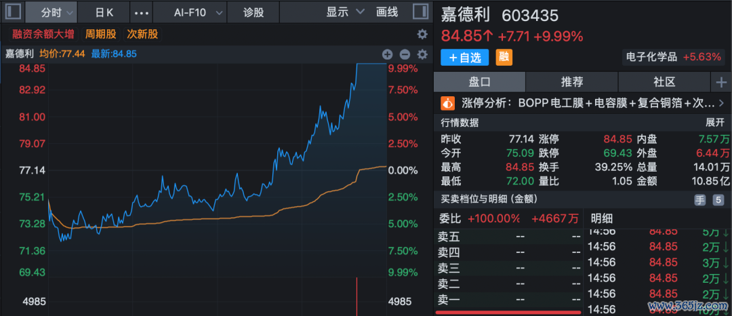Open the 显示 dropdown menu
The height and width of the screenshot is (316, 732).
(344, 12)
